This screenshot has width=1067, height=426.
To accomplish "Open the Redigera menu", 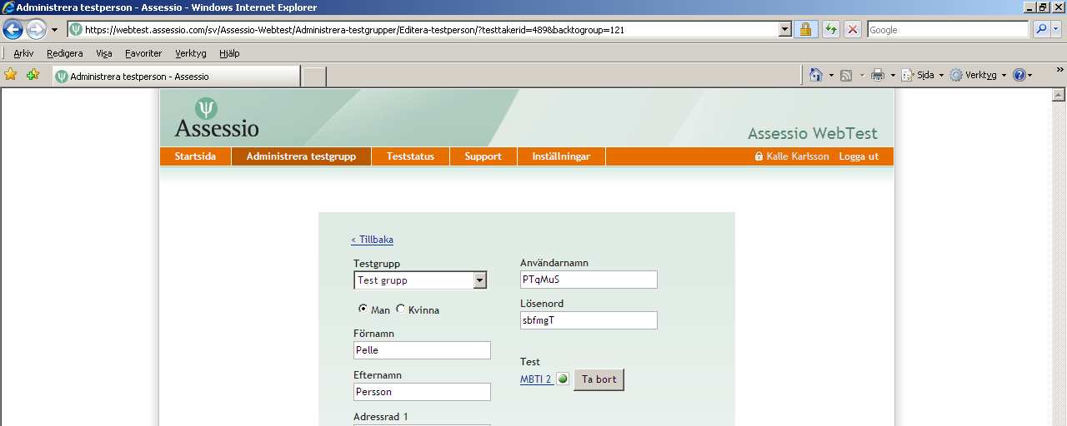I will [65, 53].
